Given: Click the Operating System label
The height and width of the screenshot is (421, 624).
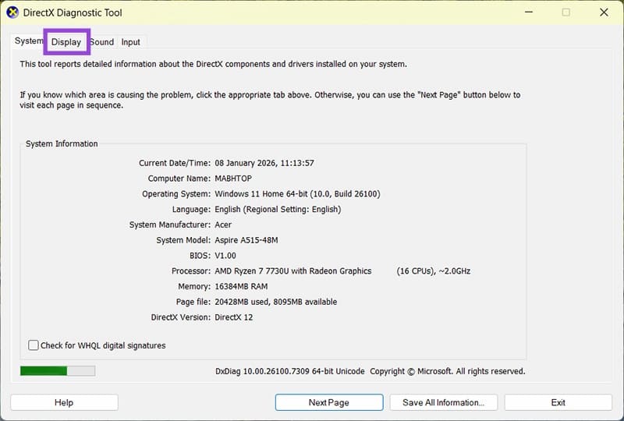Looking at the screenshot, I should [176, 194].
